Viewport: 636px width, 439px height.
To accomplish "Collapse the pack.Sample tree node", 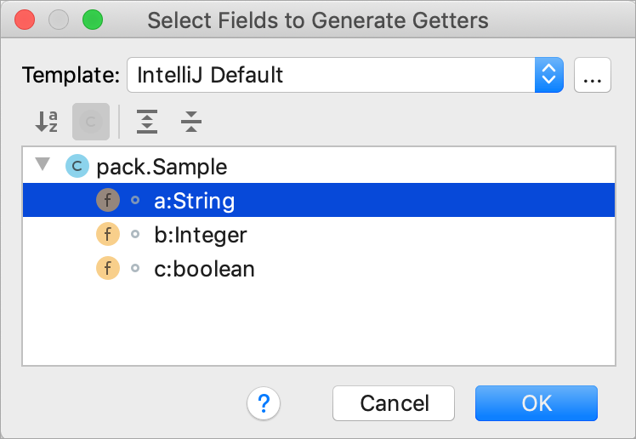I will click(43, 164).
